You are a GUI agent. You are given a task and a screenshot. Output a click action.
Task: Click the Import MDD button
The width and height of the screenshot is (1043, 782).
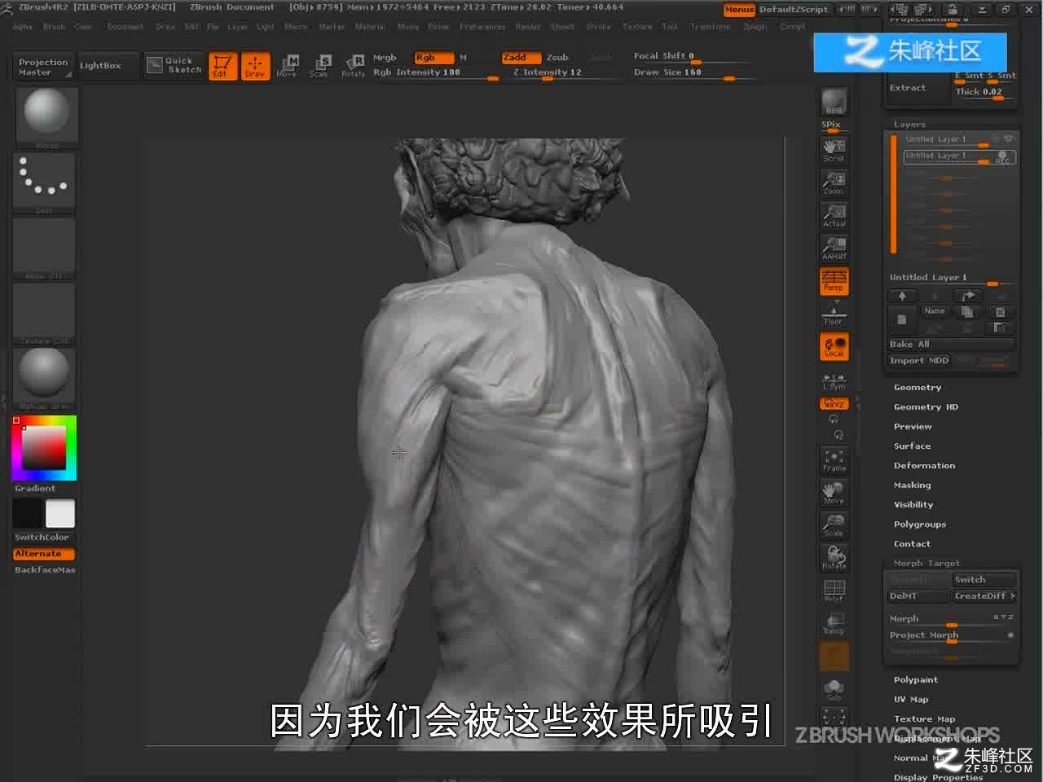(919, 361)
